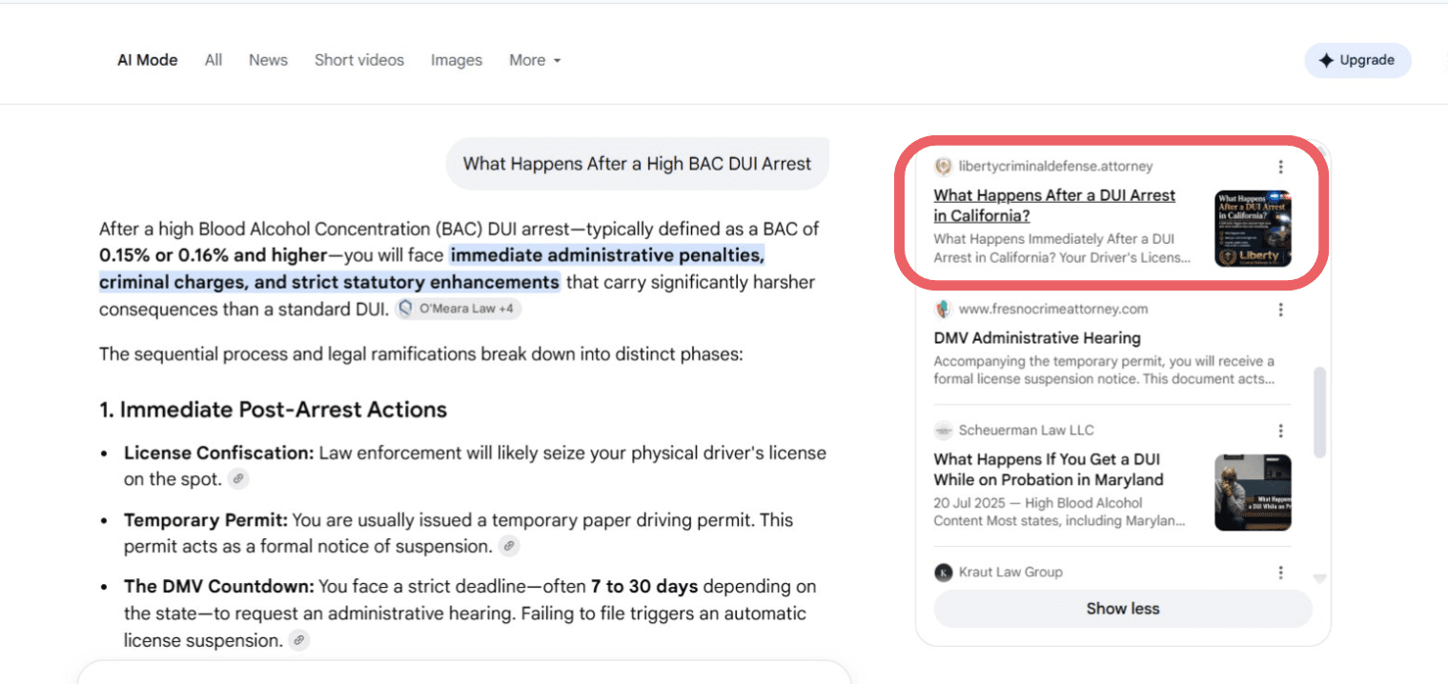
Task: Open What Happens After a DUI Arrest link
Action: pos(1054,205)
